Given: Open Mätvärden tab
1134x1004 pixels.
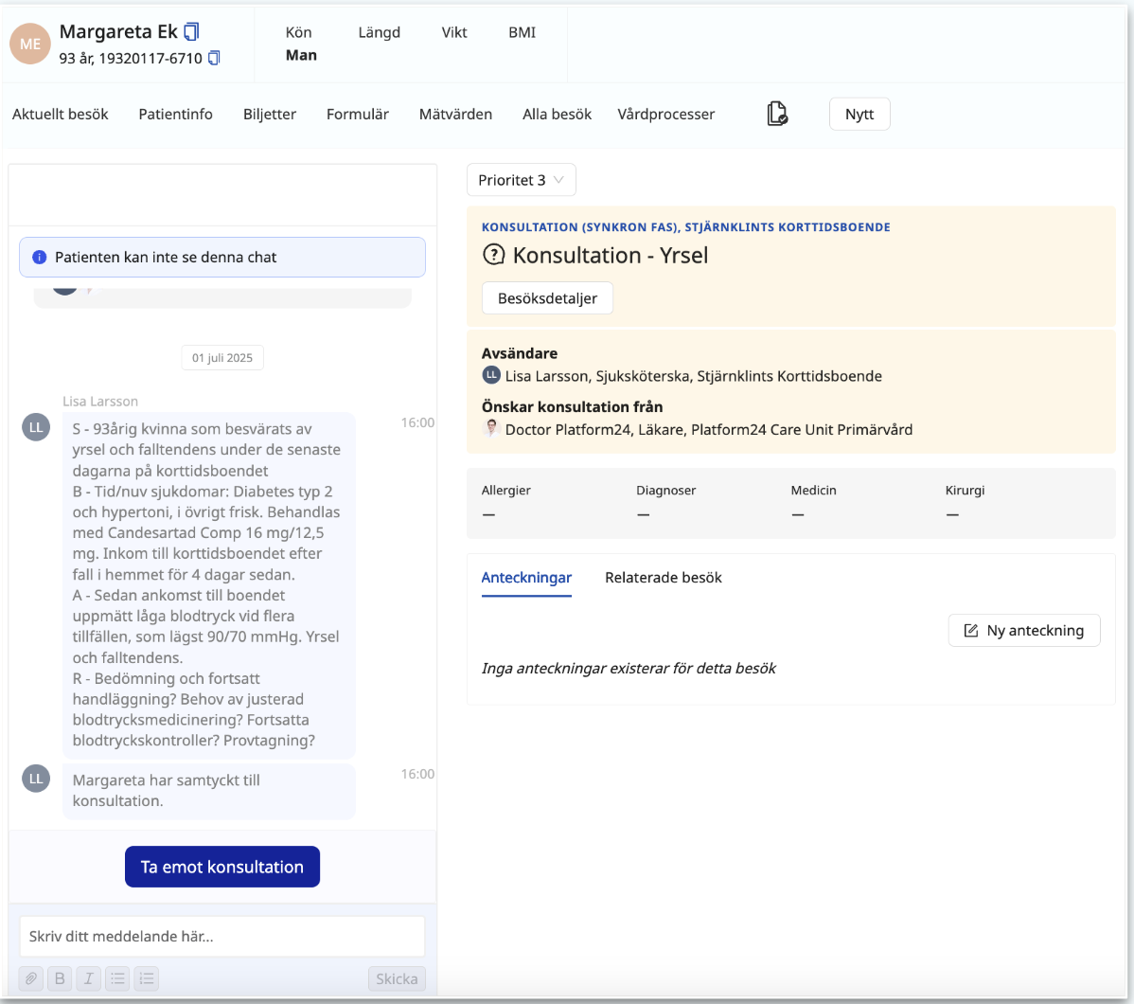Looking at the screenshot, I should tap(455, 115).
